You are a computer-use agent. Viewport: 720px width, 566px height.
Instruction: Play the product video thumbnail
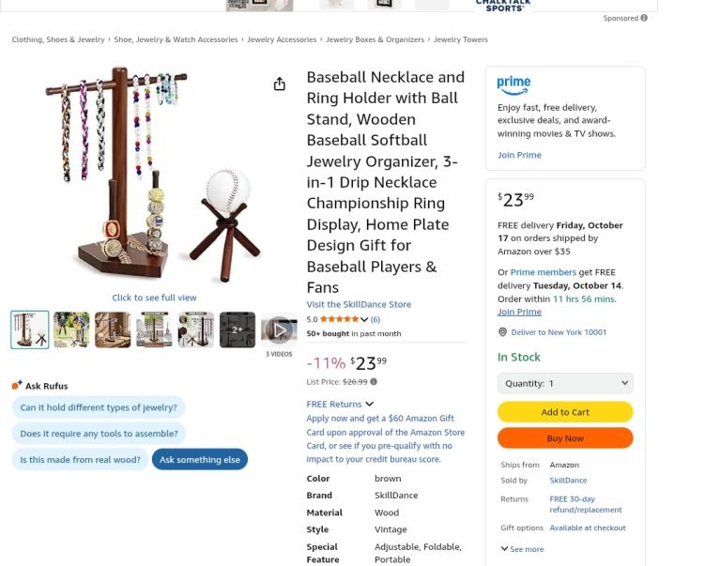pos(279,329)
